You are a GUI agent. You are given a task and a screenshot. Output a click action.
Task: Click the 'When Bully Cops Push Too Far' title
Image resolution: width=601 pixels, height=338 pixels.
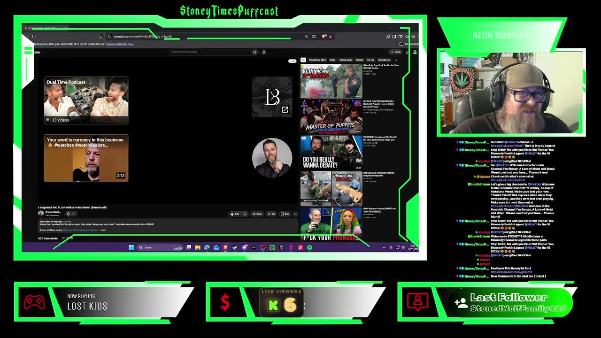click(381, 67)
